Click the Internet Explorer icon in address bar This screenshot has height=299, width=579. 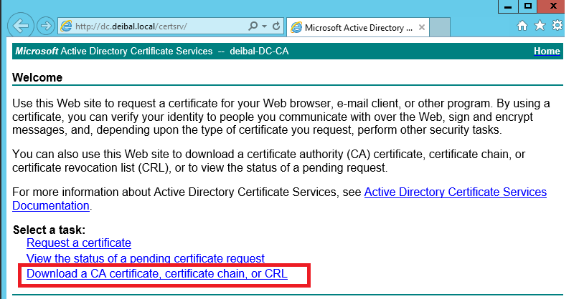[x=66, y=26]
